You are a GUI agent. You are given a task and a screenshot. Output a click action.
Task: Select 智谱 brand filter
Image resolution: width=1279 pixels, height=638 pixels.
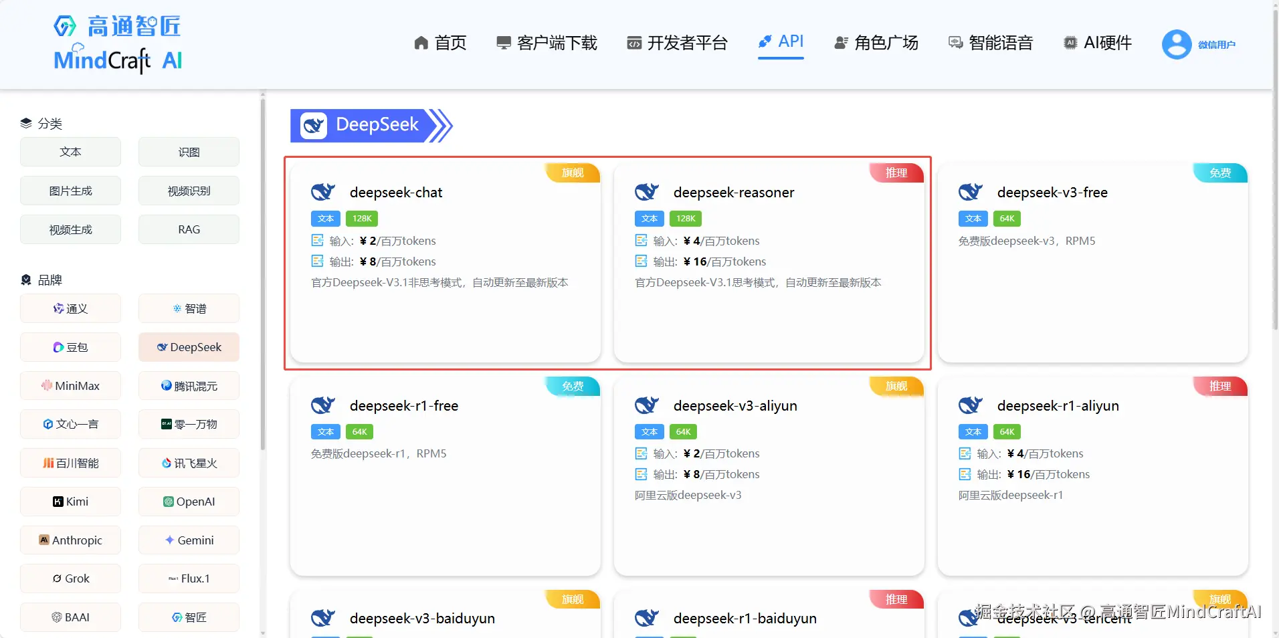coord(189,308)
